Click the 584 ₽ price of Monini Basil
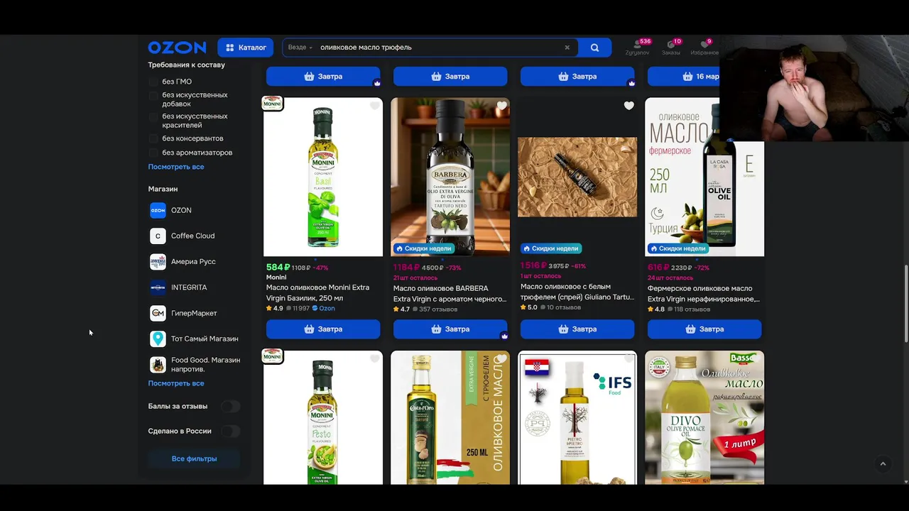The height and width of the screenshot is (511, 909). tap(278, 268)
